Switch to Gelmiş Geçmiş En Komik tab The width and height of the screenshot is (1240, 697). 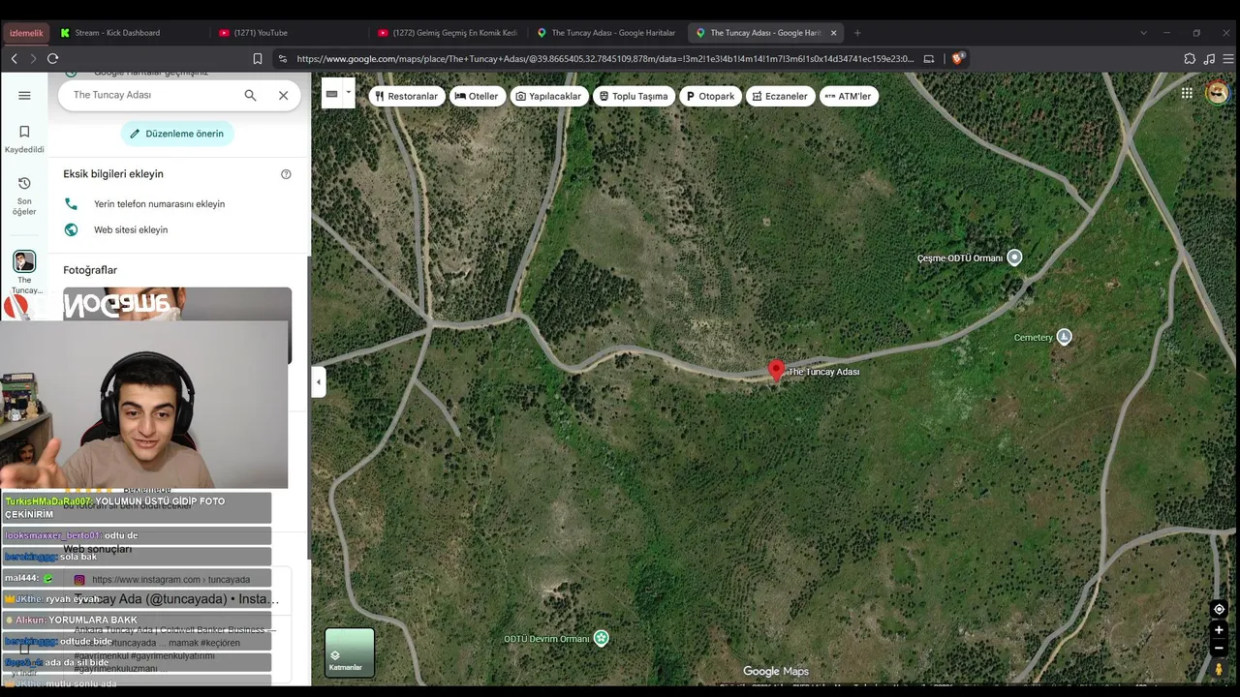click(x=448, y=33)
